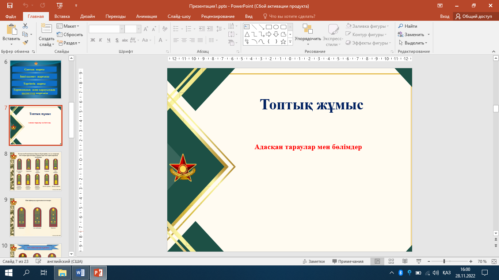Click the Cut scissors icon
499x280 pixels.
25,26
